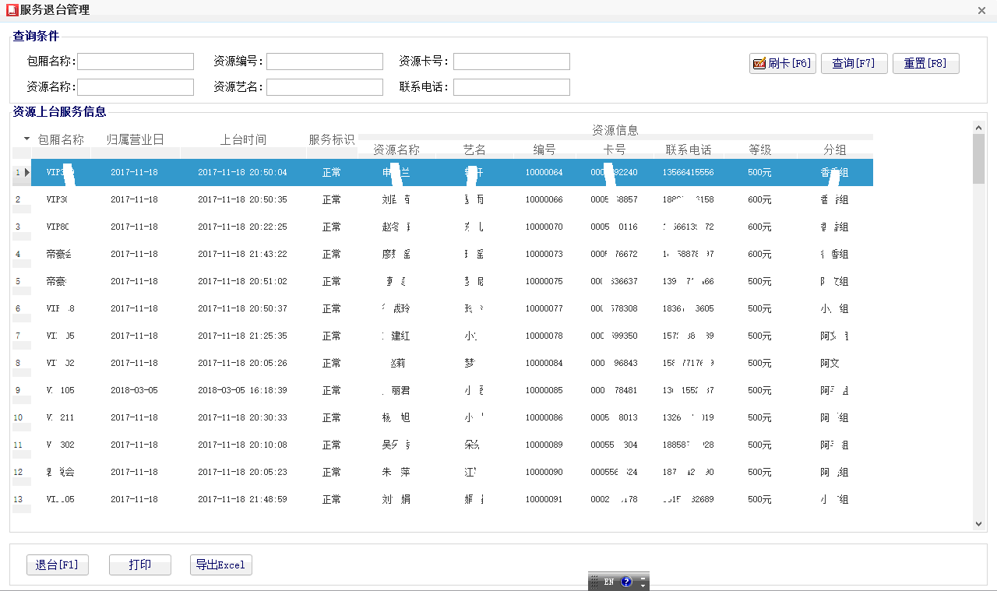The image size is (997, 591).
Task: Sort by 等级 column header
Action: coord(760,150)
